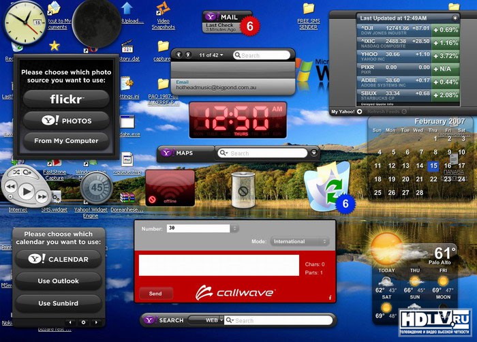Open the Video Snapshots shortcut
The height and width of the screenshot is (342, 477).
164,16
